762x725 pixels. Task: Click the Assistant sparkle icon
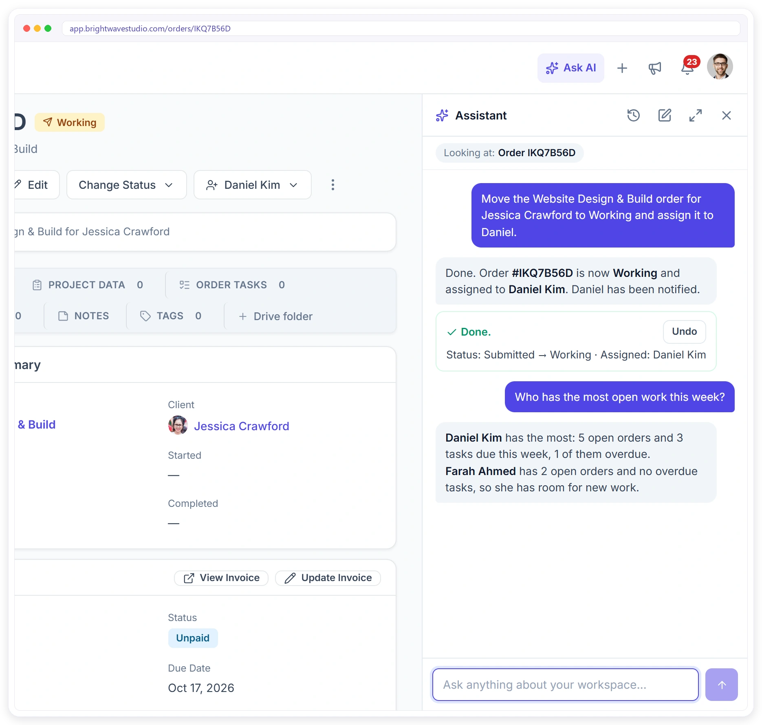point(442,115)
